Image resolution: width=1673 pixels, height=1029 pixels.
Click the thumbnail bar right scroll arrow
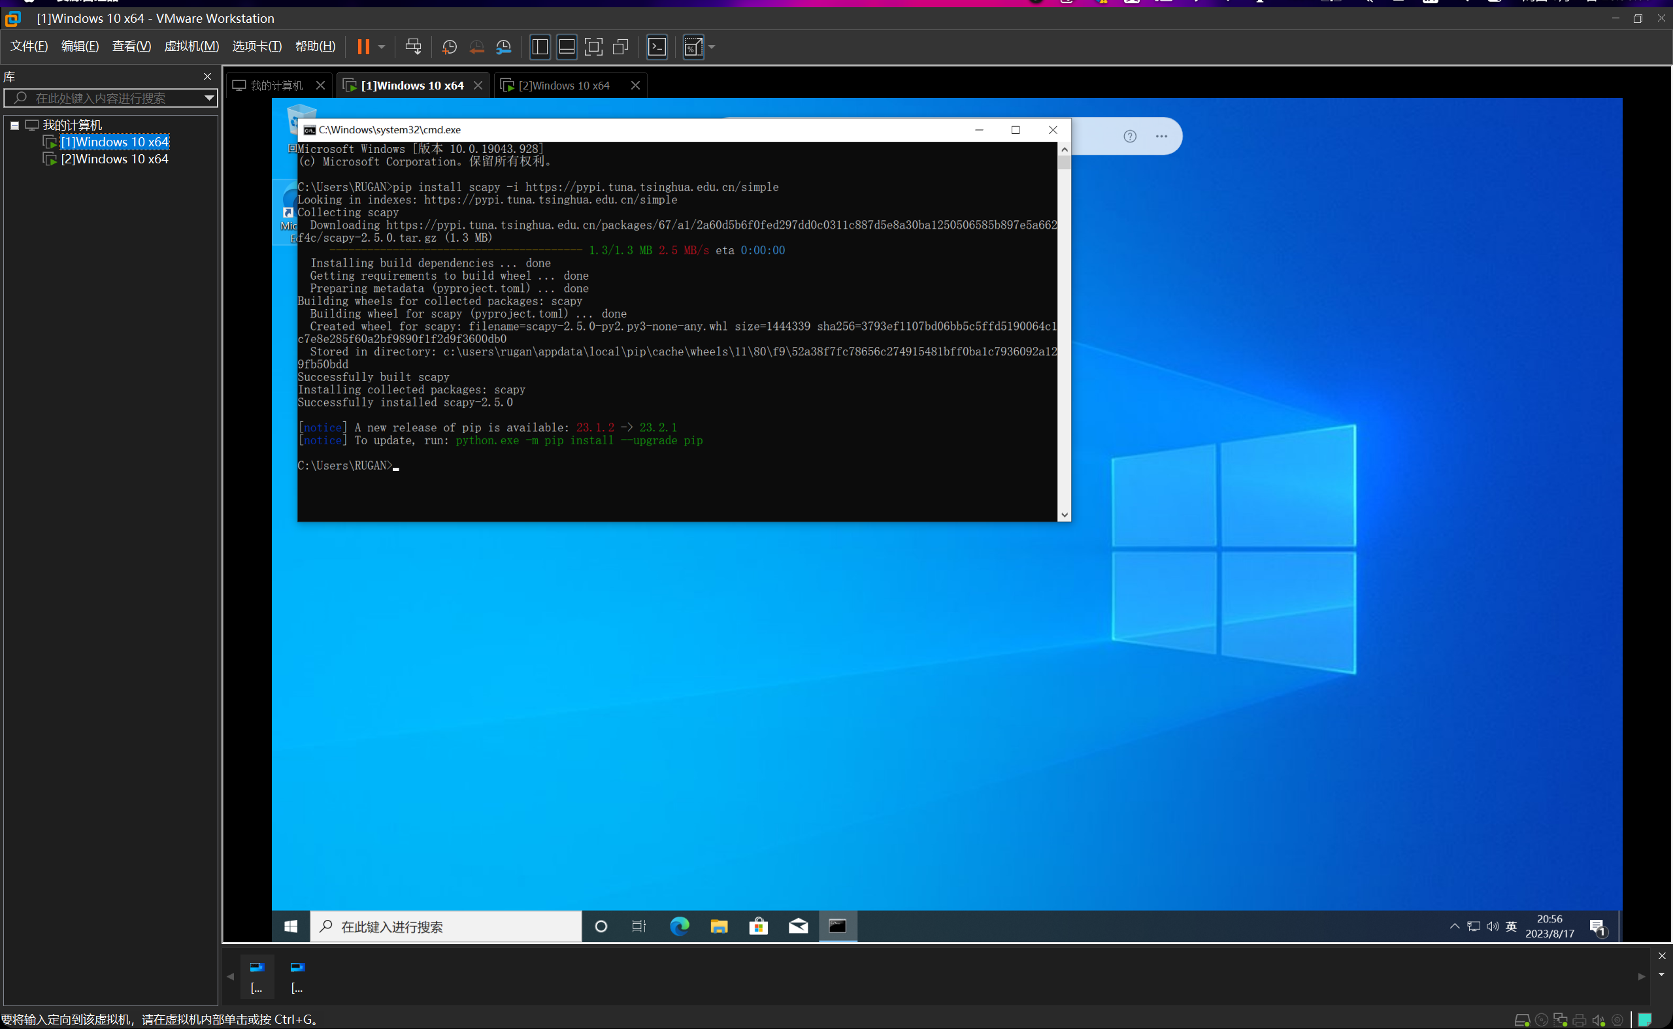point(1641,977)
